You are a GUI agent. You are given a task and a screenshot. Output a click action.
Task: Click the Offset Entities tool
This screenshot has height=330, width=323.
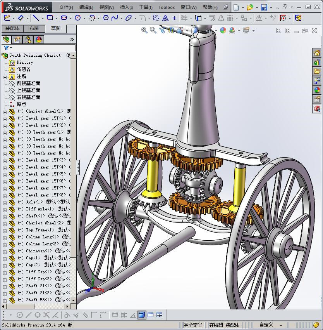[212, 18]
